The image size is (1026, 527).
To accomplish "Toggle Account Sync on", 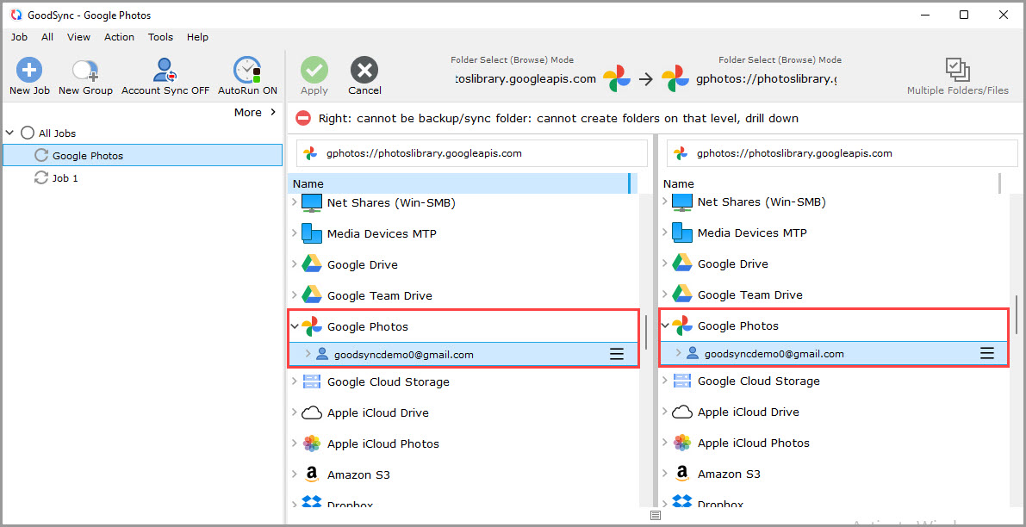I will [x=164, y=75].
